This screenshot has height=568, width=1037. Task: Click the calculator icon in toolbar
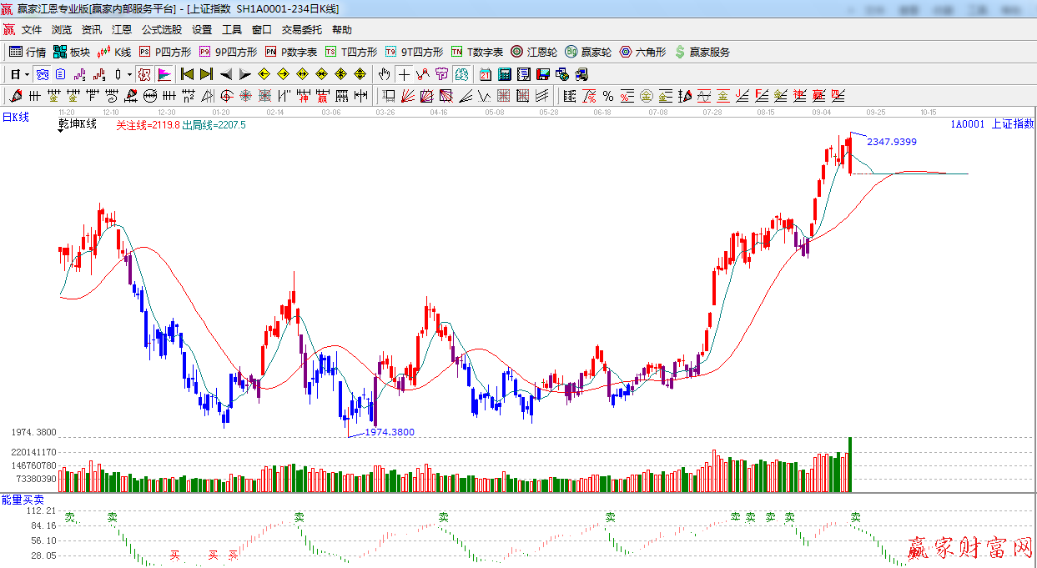pos(504,74)
